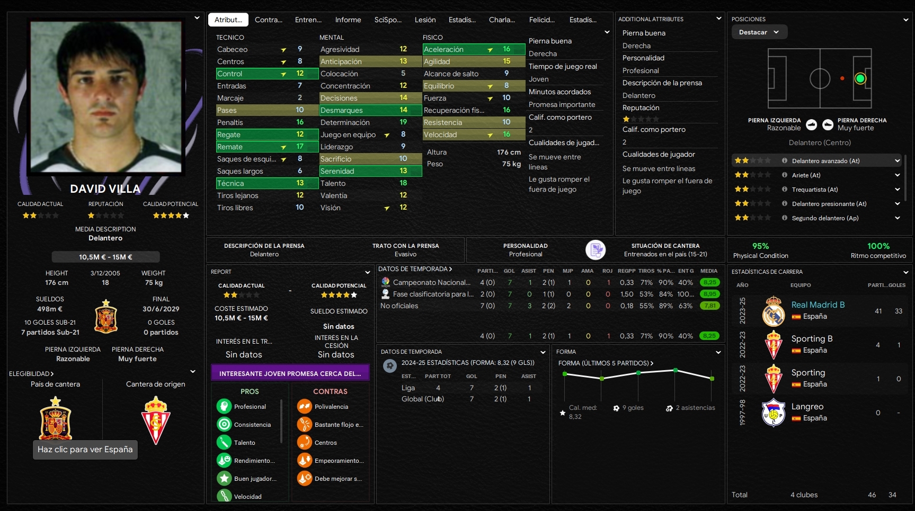Open the Estadísticas de carrera dropdown arrow
The image size is (915, 511).
pos(905,272)
